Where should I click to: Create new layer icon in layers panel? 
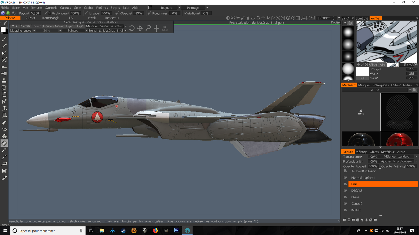(x=345, y=220)
